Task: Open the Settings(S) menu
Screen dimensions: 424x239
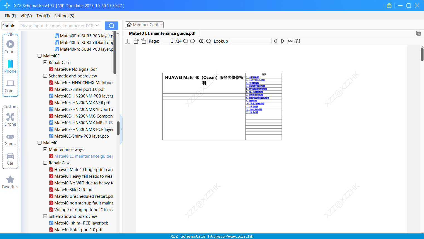Action: pyautogui.click(x=64, y=16)
